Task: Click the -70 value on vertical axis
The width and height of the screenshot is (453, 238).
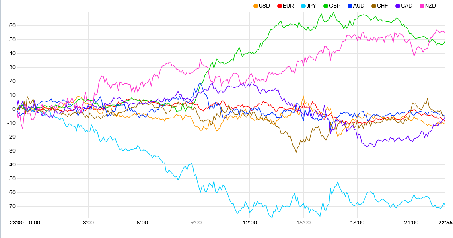Action: coord(10,206)
